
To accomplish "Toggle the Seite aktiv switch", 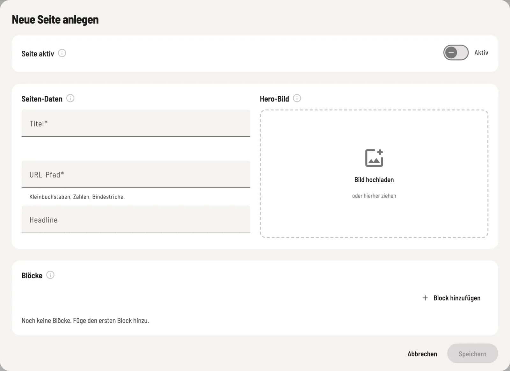I will pyautogui.click(x=456, y=53).
